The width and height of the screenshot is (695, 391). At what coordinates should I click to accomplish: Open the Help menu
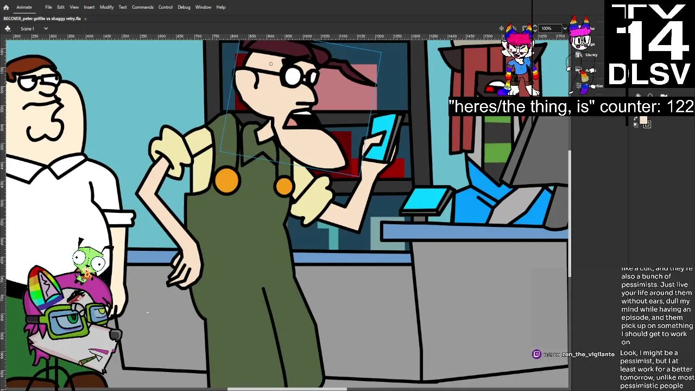coord(221,7)
